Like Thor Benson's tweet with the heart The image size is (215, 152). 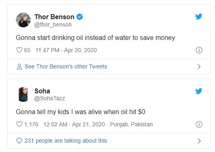pos(19,50)
